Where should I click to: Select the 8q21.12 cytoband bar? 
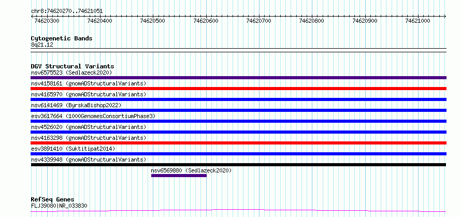pyautogui.click(x=238, y=50)
